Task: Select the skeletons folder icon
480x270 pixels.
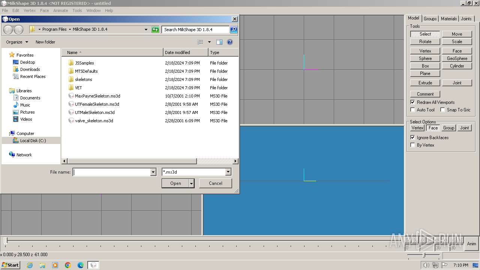Action: click(x=71, y=79)
